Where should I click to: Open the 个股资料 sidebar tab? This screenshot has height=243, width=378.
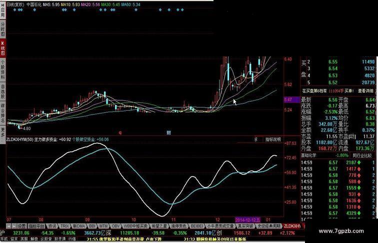2,70
